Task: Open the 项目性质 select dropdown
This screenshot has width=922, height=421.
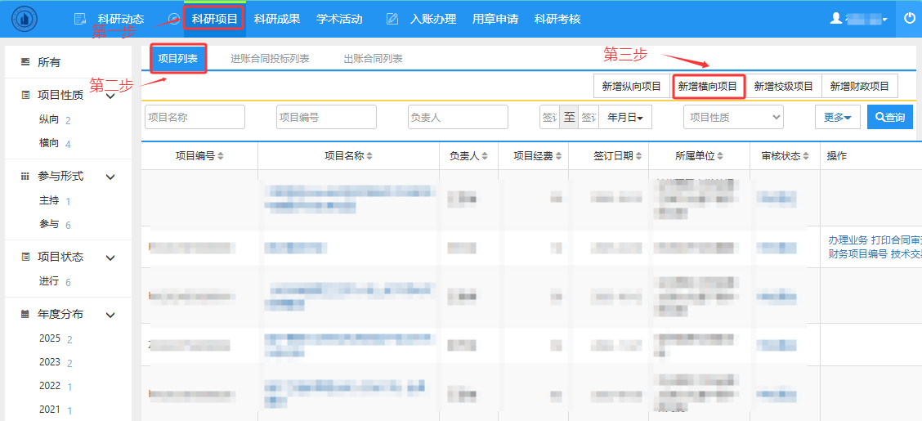Action: click(x=733, y=117)
